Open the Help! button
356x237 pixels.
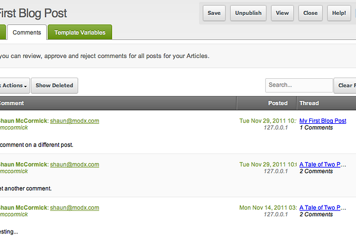[x=339, y=13]
